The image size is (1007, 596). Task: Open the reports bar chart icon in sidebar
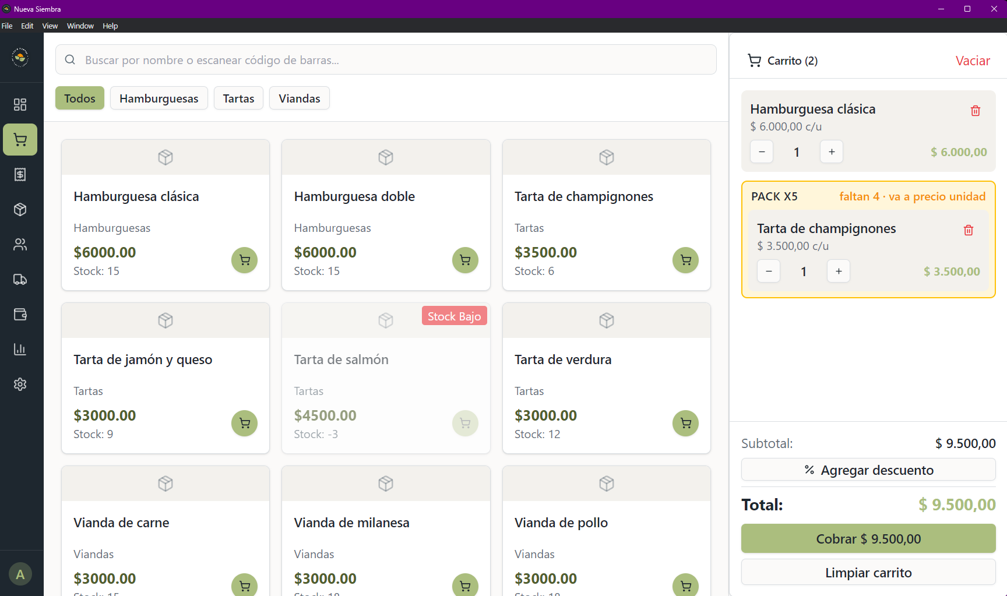click(x=20, y=350)
